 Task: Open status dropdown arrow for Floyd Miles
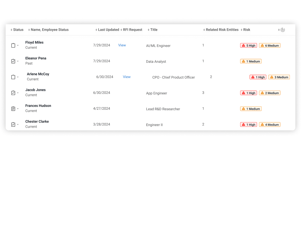(x=18, y=46)
